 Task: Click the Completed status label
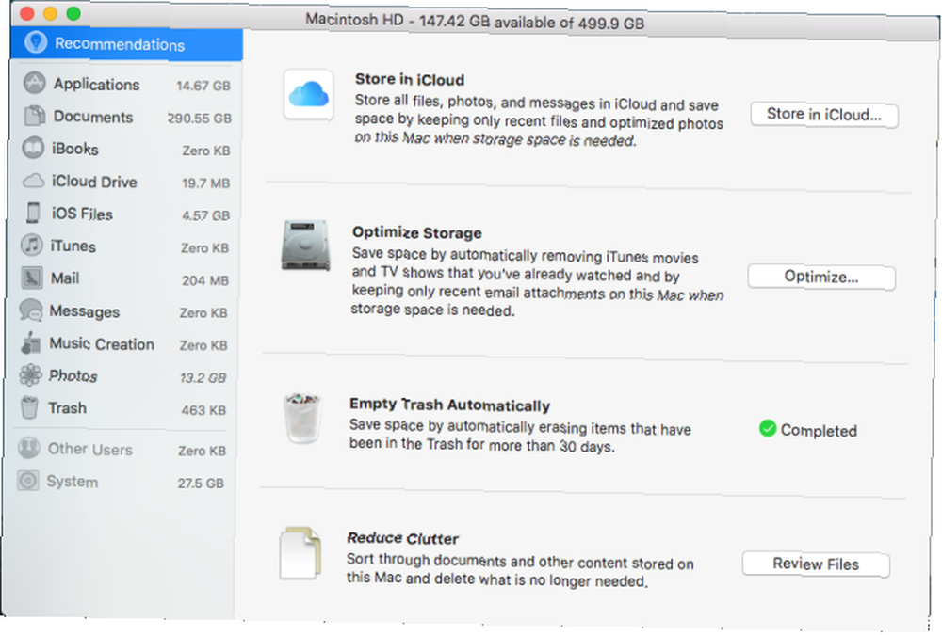coord(819,430)
